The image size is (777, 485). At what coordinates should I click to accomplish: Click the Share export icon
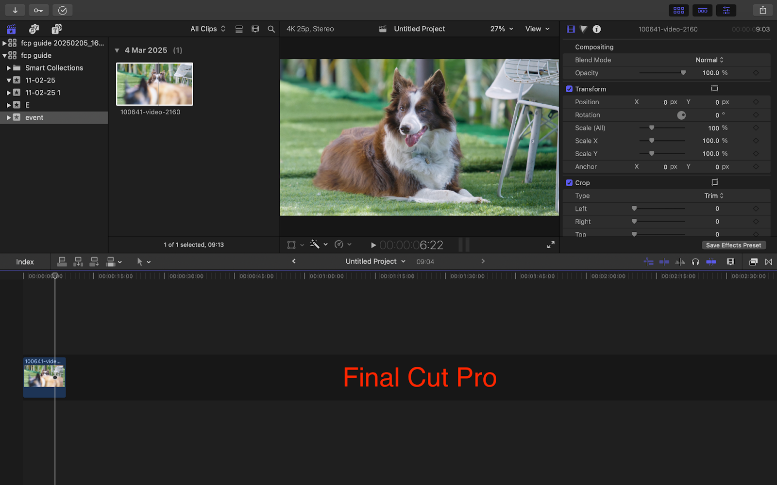763,10
